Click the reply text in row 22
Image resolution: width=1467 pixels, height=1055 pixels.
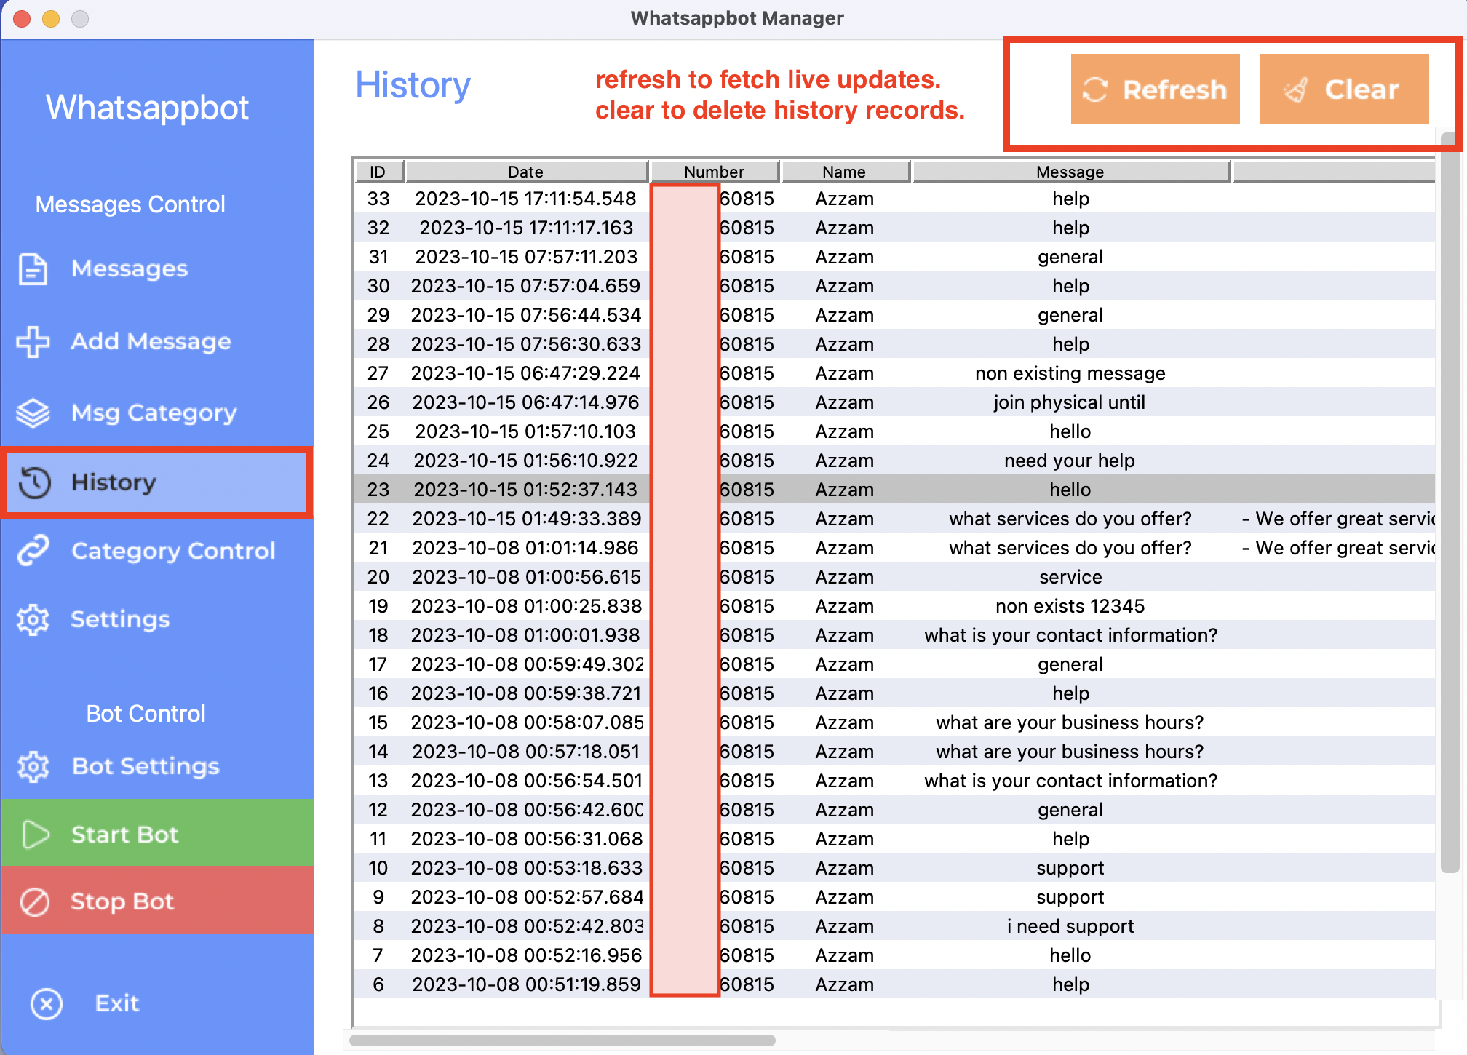1337,519
